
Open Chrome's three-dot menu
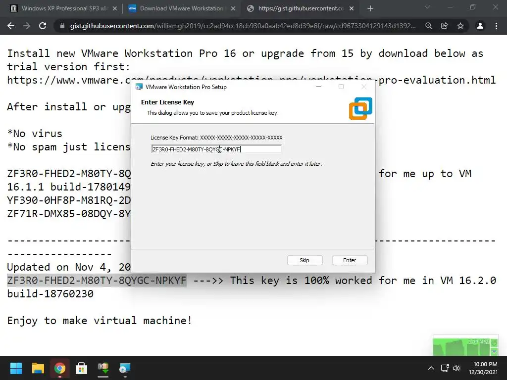pyautogui.click(x=496, y=26)
